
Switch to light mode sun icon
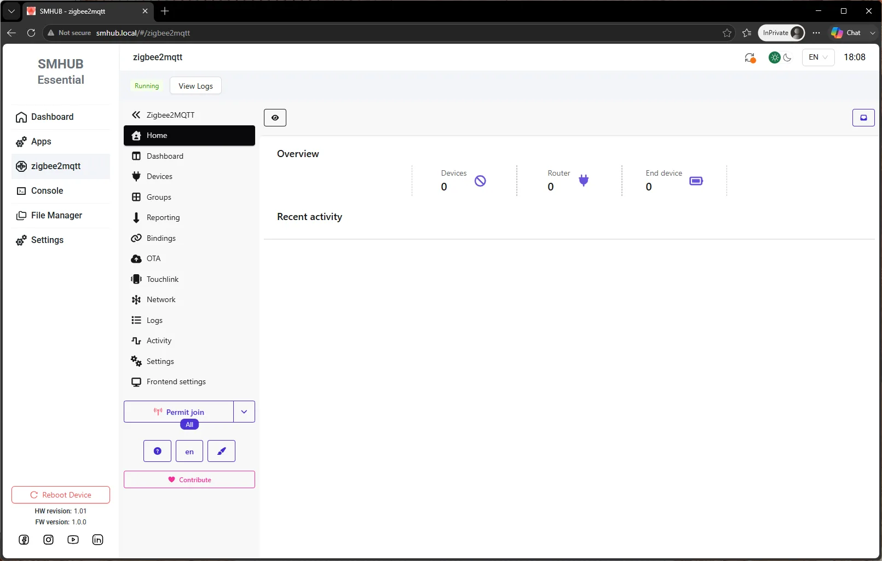(x=775, y=57)
